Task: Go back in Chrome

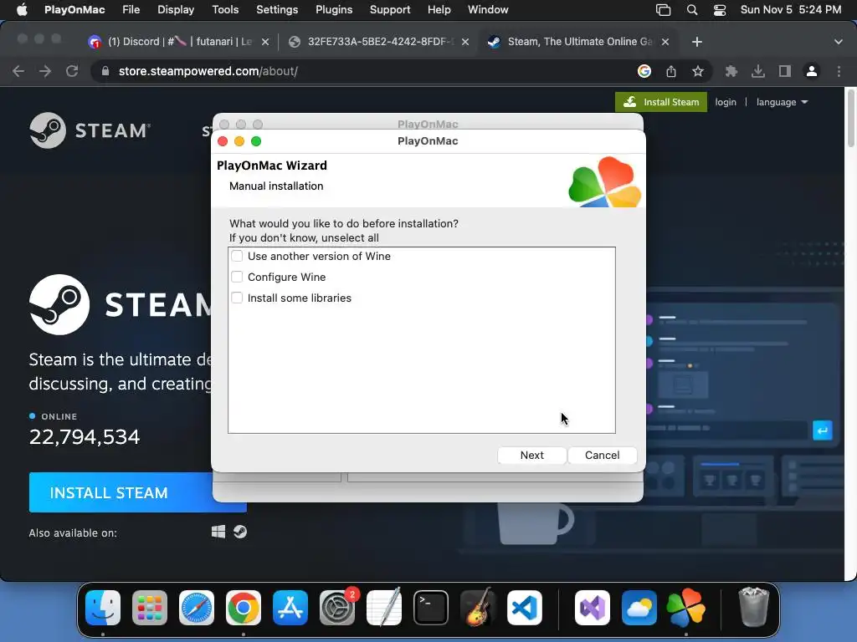Action: (x=18, y=71)
